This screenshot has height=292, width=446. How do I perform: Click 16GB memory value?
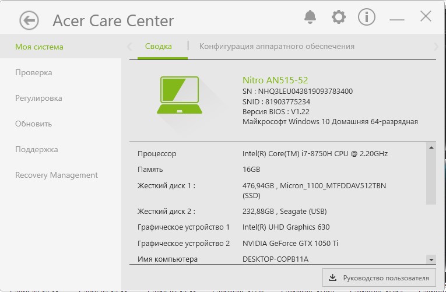pos(251,170)
